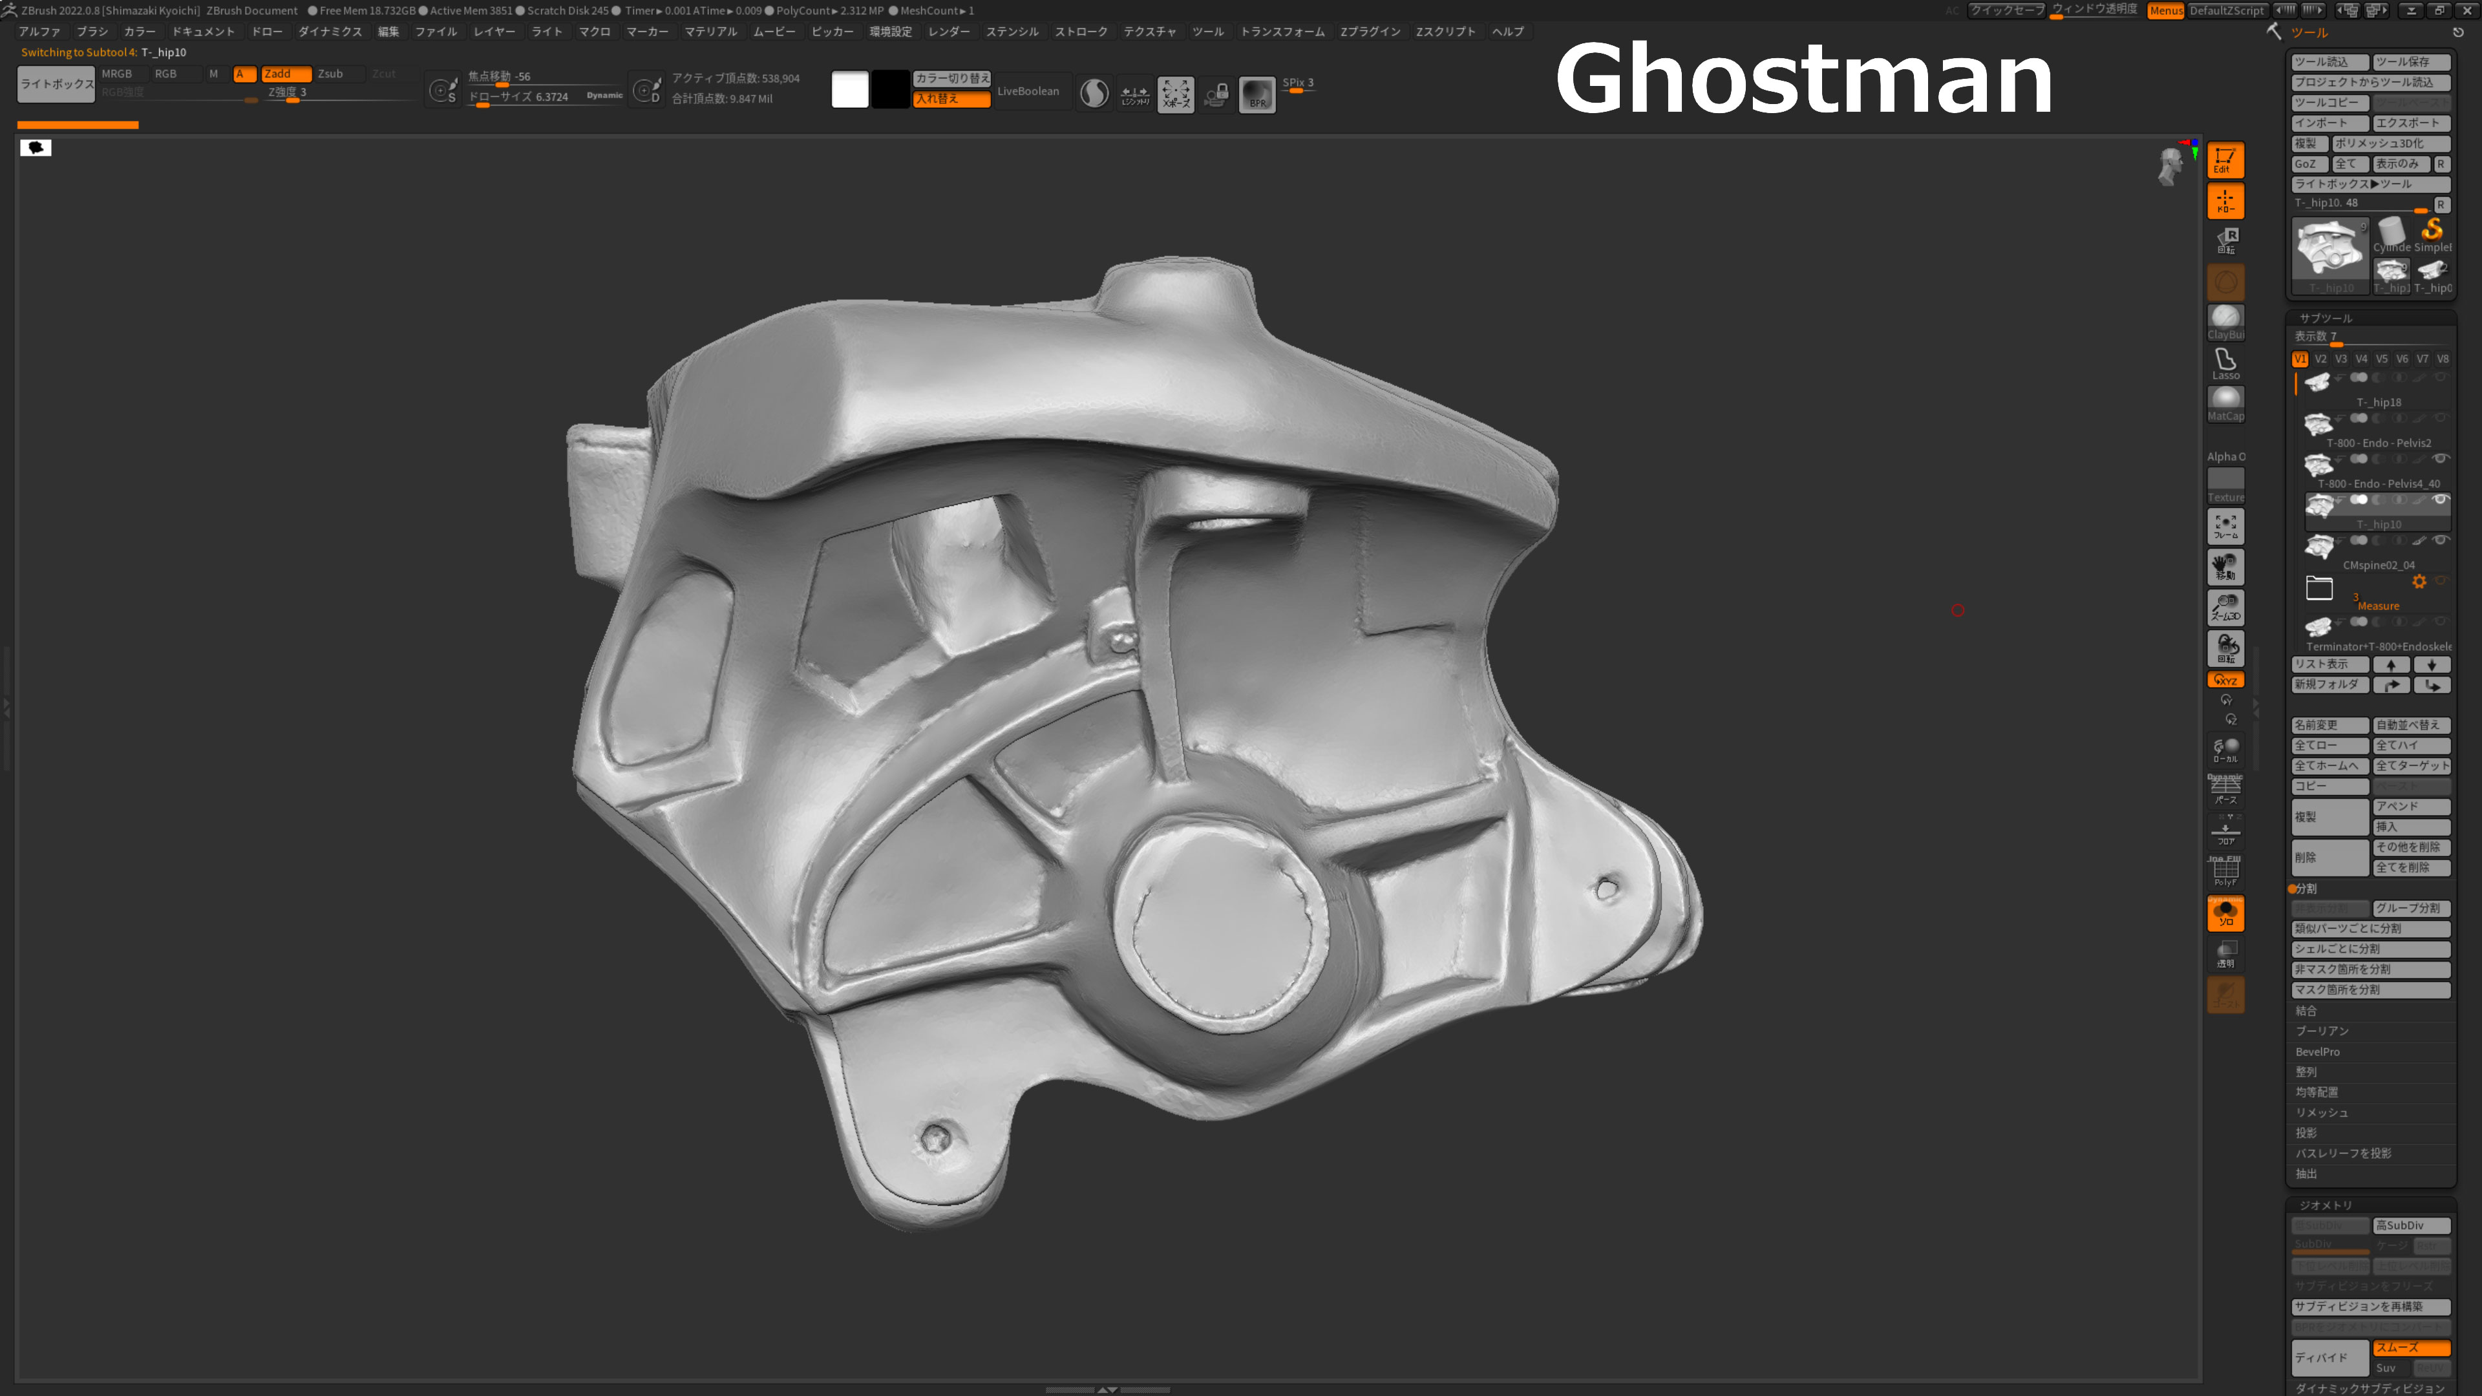This screenshot has height=1396, width=2482.
Task: Toggle the Solo mode icon
Action: click(x=2225, y=913)
